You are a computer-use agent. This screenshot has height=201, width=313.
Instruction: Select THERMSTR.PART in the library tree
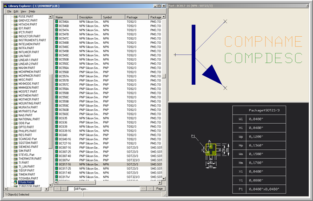[x=30, y=159]
